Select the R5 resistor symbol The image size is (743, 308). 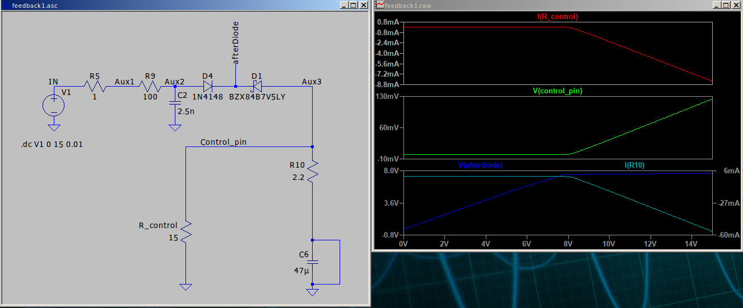pyautogui.click(x=95, y=87)
